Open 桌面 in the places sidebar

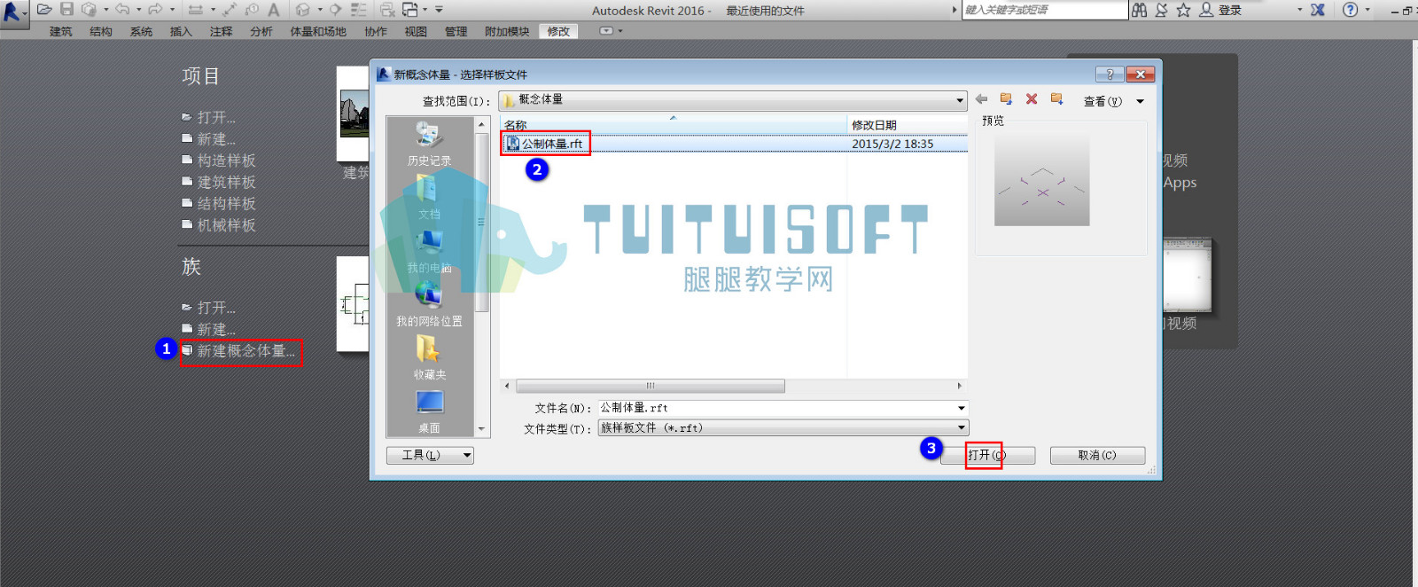click(430, 411)
